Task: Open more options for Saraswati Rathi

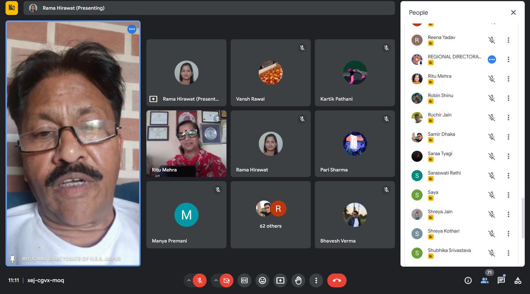Action: click(x=508, y=176)
